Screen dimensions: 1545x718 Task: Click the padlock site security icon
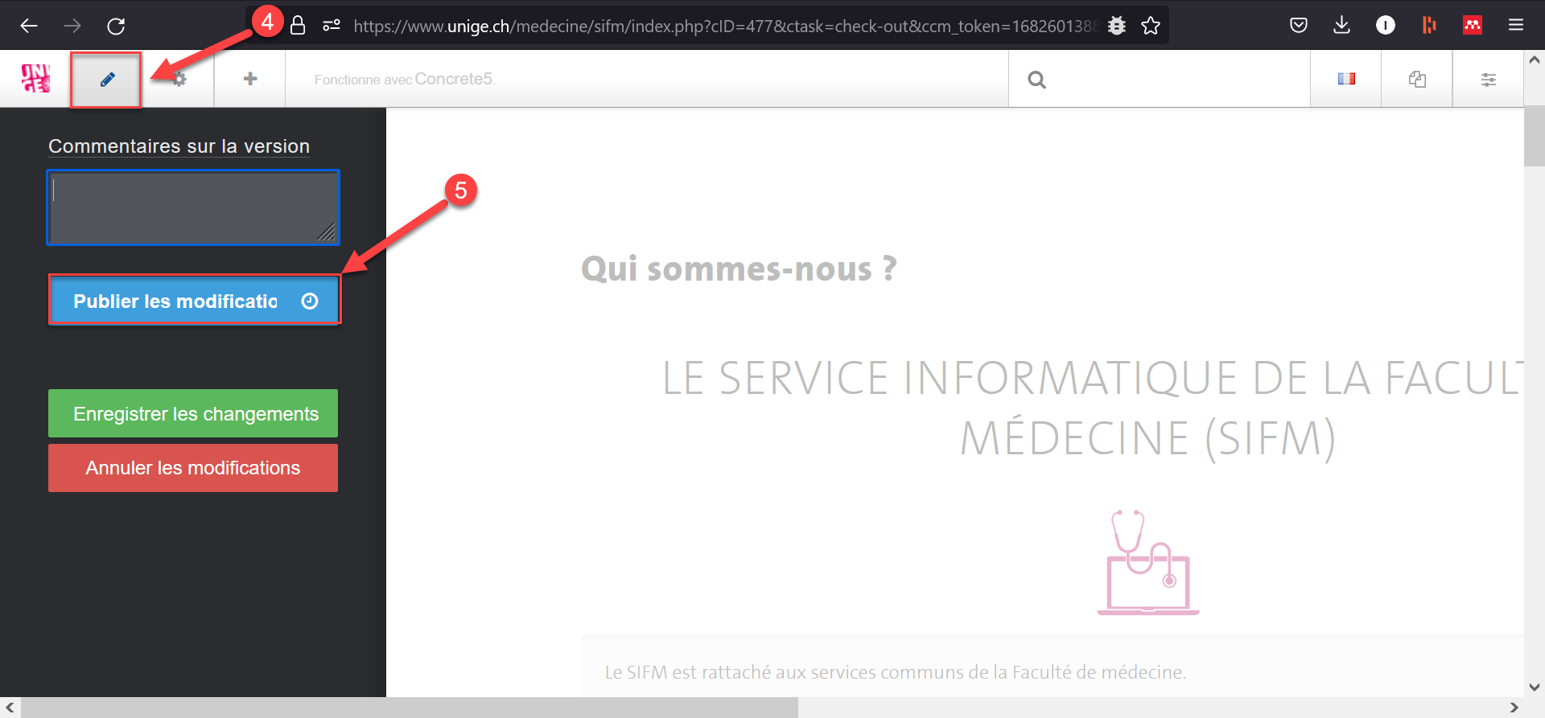298,26
